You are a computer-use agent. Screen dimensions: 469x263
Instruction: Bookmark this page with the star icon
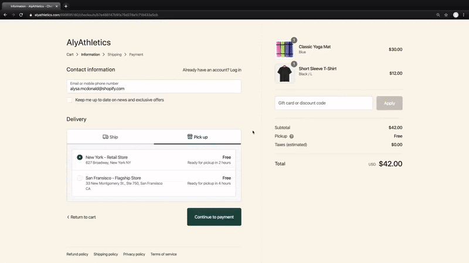[x=446, y=15]
